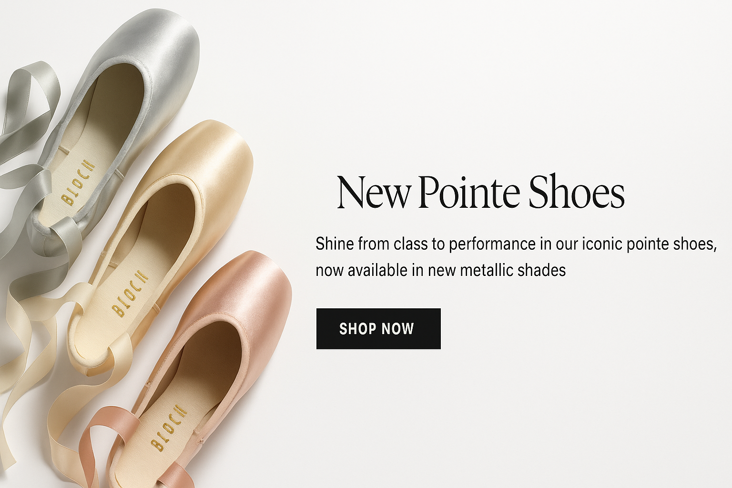Viewport: 732px width, 488px height.
Task: Click the word "Shoes" in the heading
Action: click(x=577, y=192)
